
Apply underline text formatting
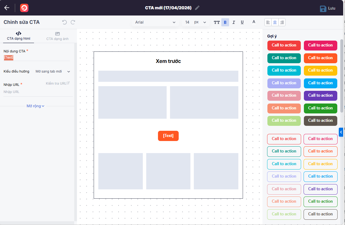(242, 22)
